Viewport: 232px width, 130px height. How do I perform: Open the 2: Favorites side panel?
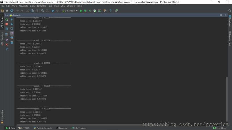click(2, 117)
